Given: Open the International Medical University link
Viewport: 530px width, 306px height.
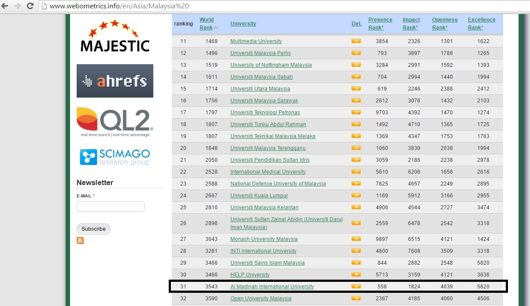Looking at the screenshot, I should click(x=268, y=172).
